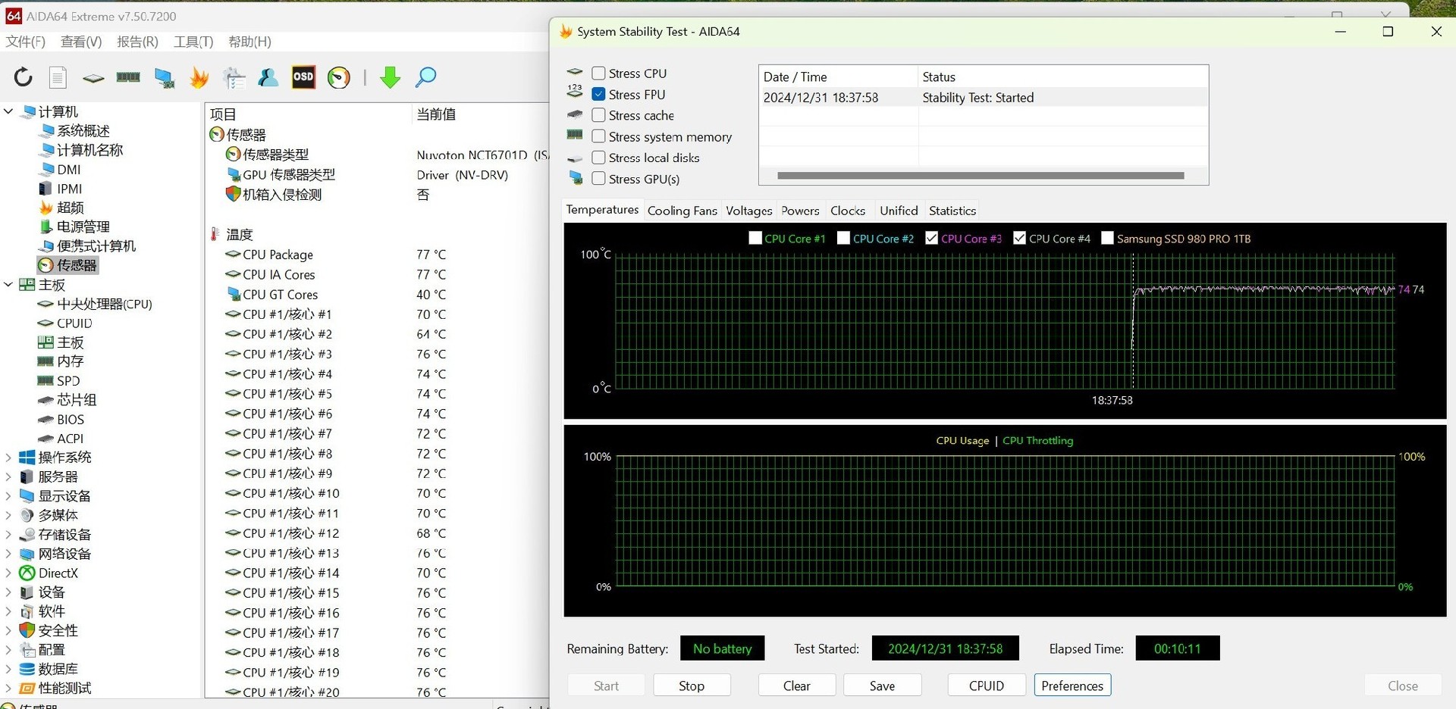Select the DirectX tree item
Screen dimensions: 1456x709
coord(58,573)
